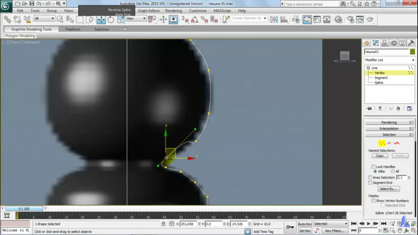Screen dimensions: 418x235
Task: Activate the Select and Scale tool
Action: [121, 20]
